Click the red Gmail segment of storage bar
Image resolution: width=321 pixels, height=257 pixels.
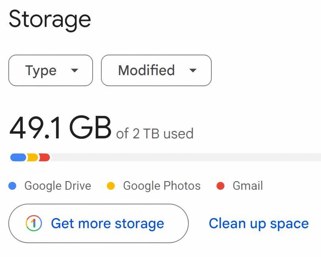pyautogui.click(x=44, y=157)
